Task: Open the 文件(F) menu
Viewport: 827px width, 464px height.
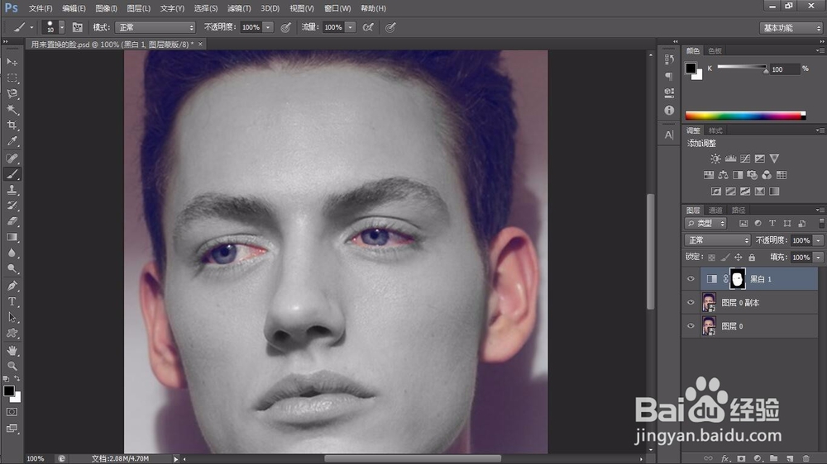Action: [41, 8]
